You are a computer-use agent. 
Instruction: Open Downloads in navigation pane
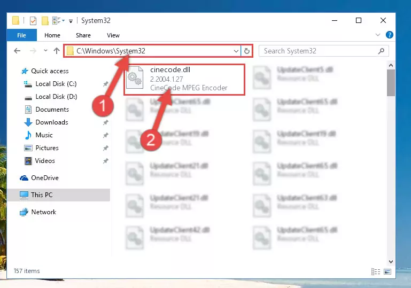coord(52,122)
